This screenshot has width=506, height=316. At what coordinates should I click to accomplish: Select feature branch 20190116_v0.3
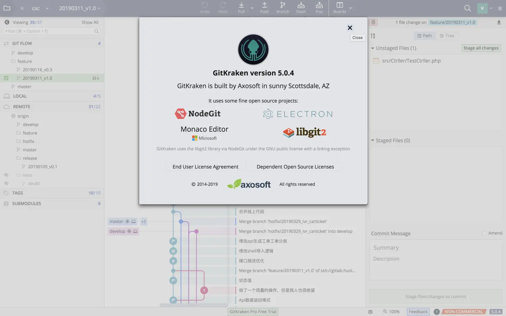pos(37,70)
